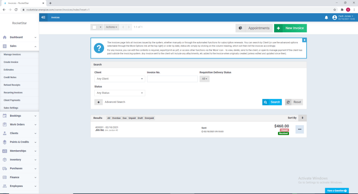Open Recurring Invoices in the sidebar
The image size is (358, 194).
(13, 93)
